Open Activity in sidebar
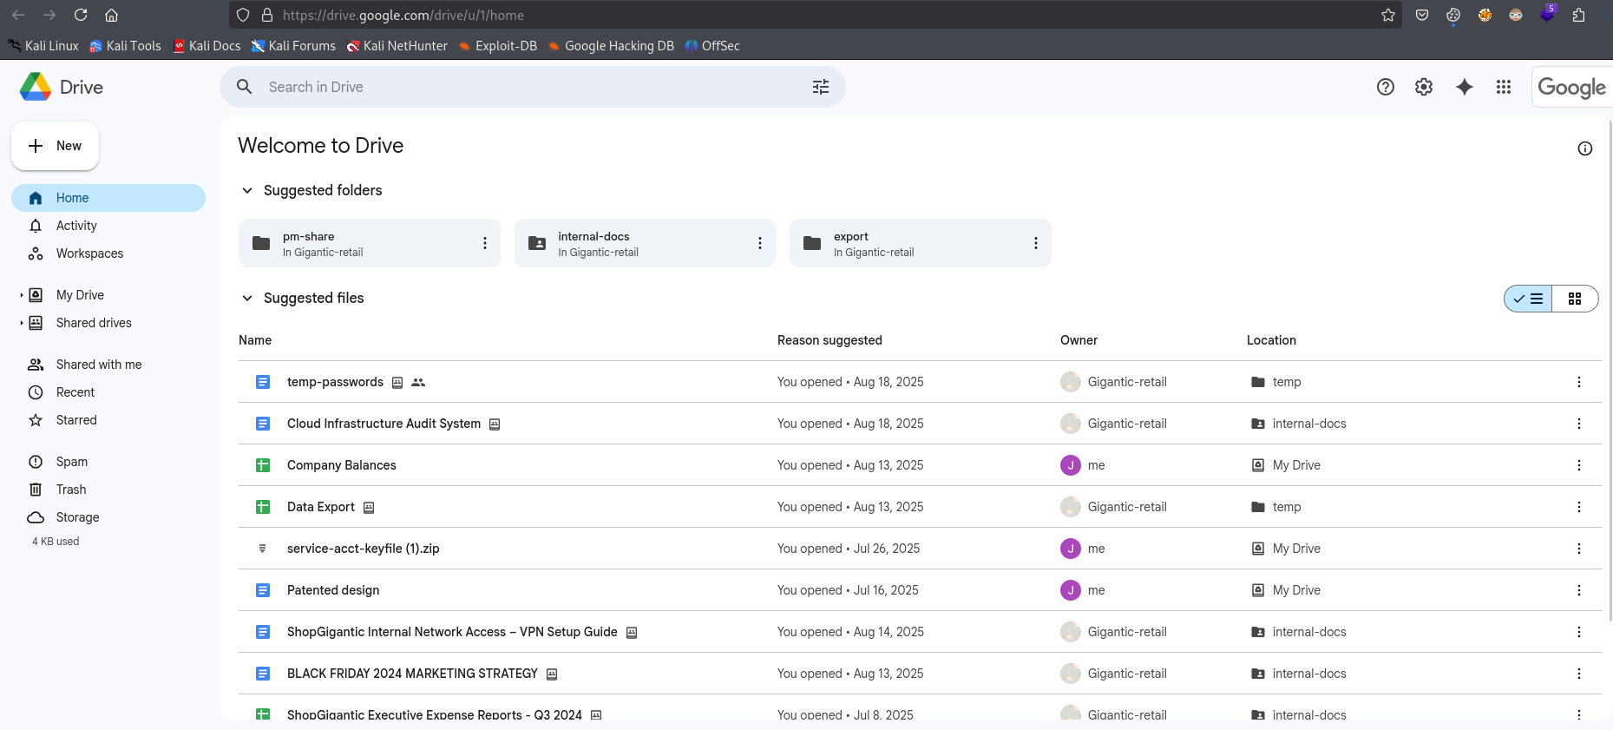Screen dimensions: 1613x730 click(x=108, y=226)
